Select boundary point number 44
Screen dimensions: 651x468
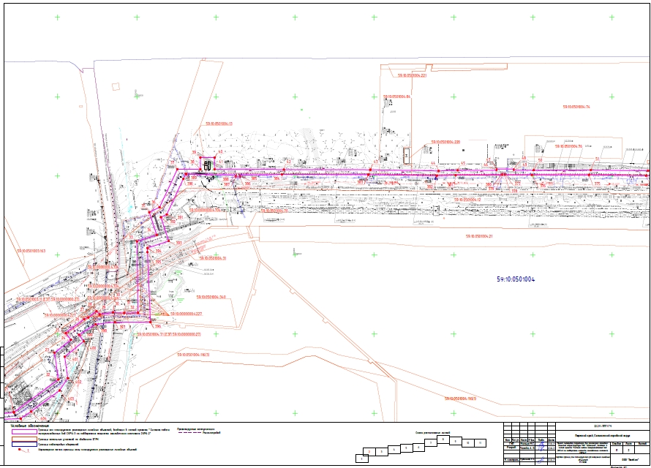point(433,164)
